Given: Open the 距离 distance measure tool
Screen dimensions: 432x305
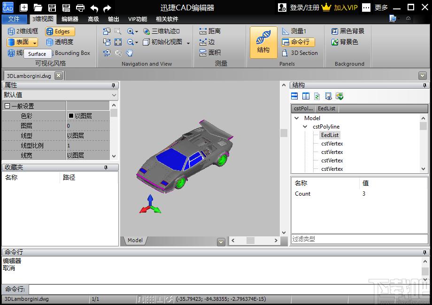Looking at the screenshot, I should pos(210,31).
